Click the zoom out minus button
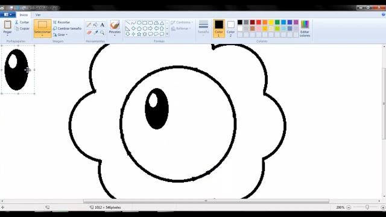386x217 pixels. (349, 207)
